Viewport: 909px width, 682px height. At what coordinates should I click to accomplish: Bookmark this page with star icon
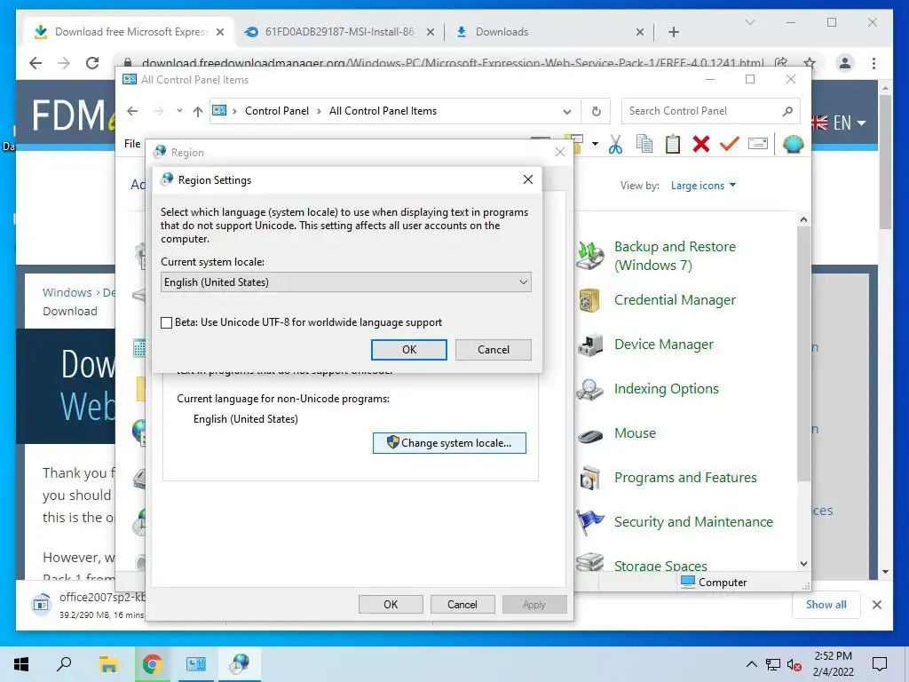810,63
